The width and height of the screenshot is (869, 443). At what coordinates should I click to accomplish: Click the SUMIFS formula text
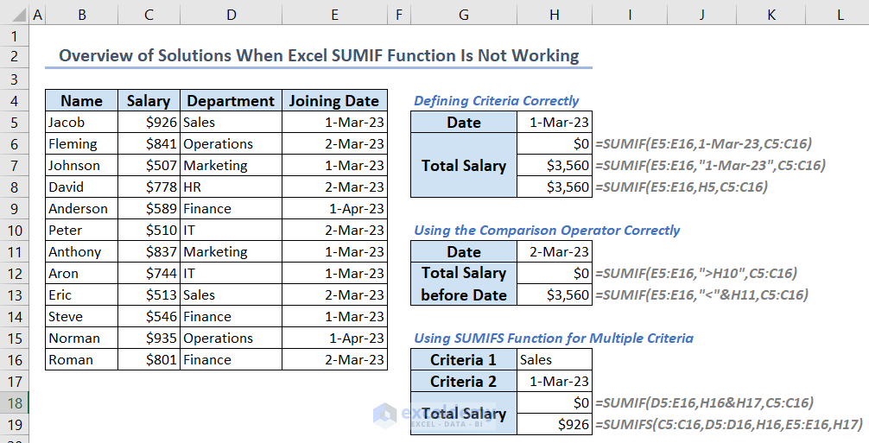pos(728,424)
